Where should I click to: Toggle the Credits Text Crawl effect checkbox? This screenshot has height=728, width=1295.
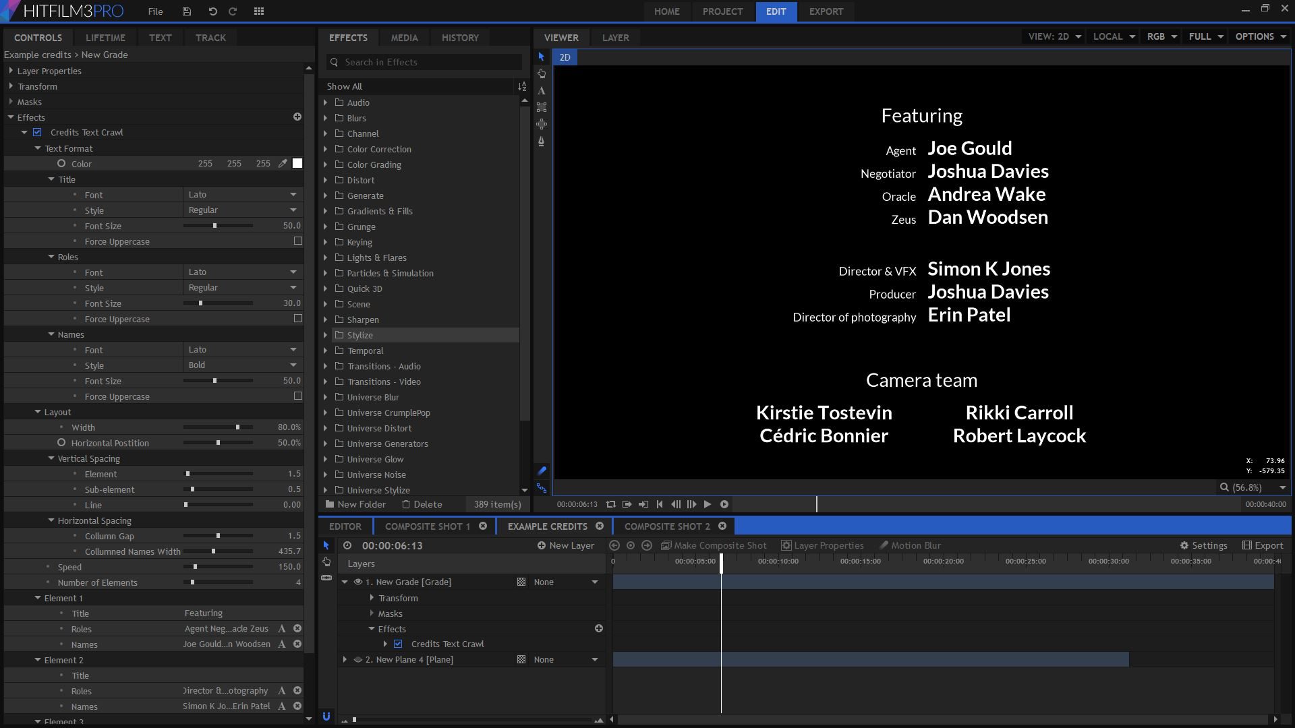(37, 131)
